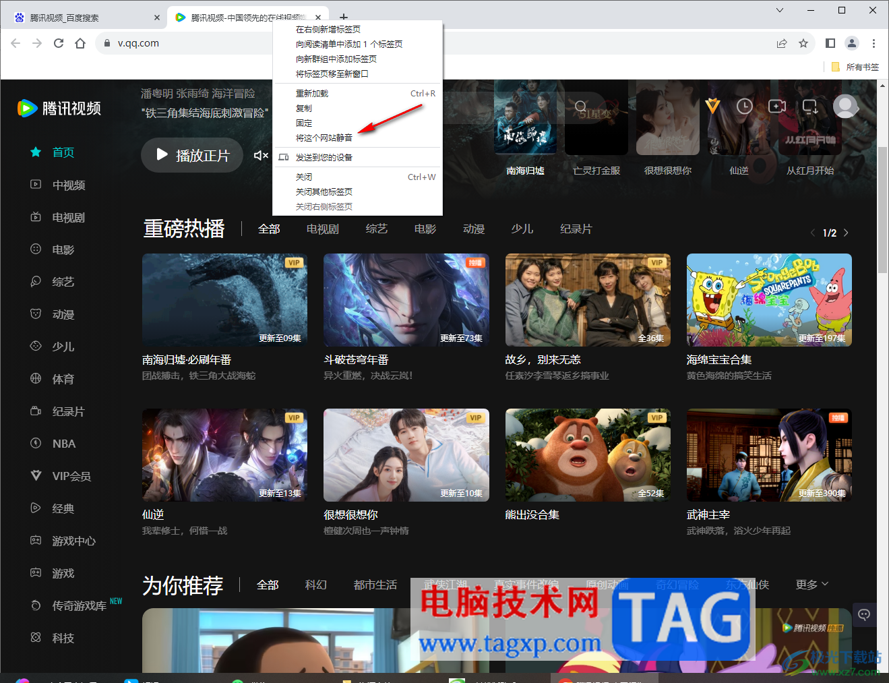Open the 很想很想你 show thumbnail

click(406, 455)
